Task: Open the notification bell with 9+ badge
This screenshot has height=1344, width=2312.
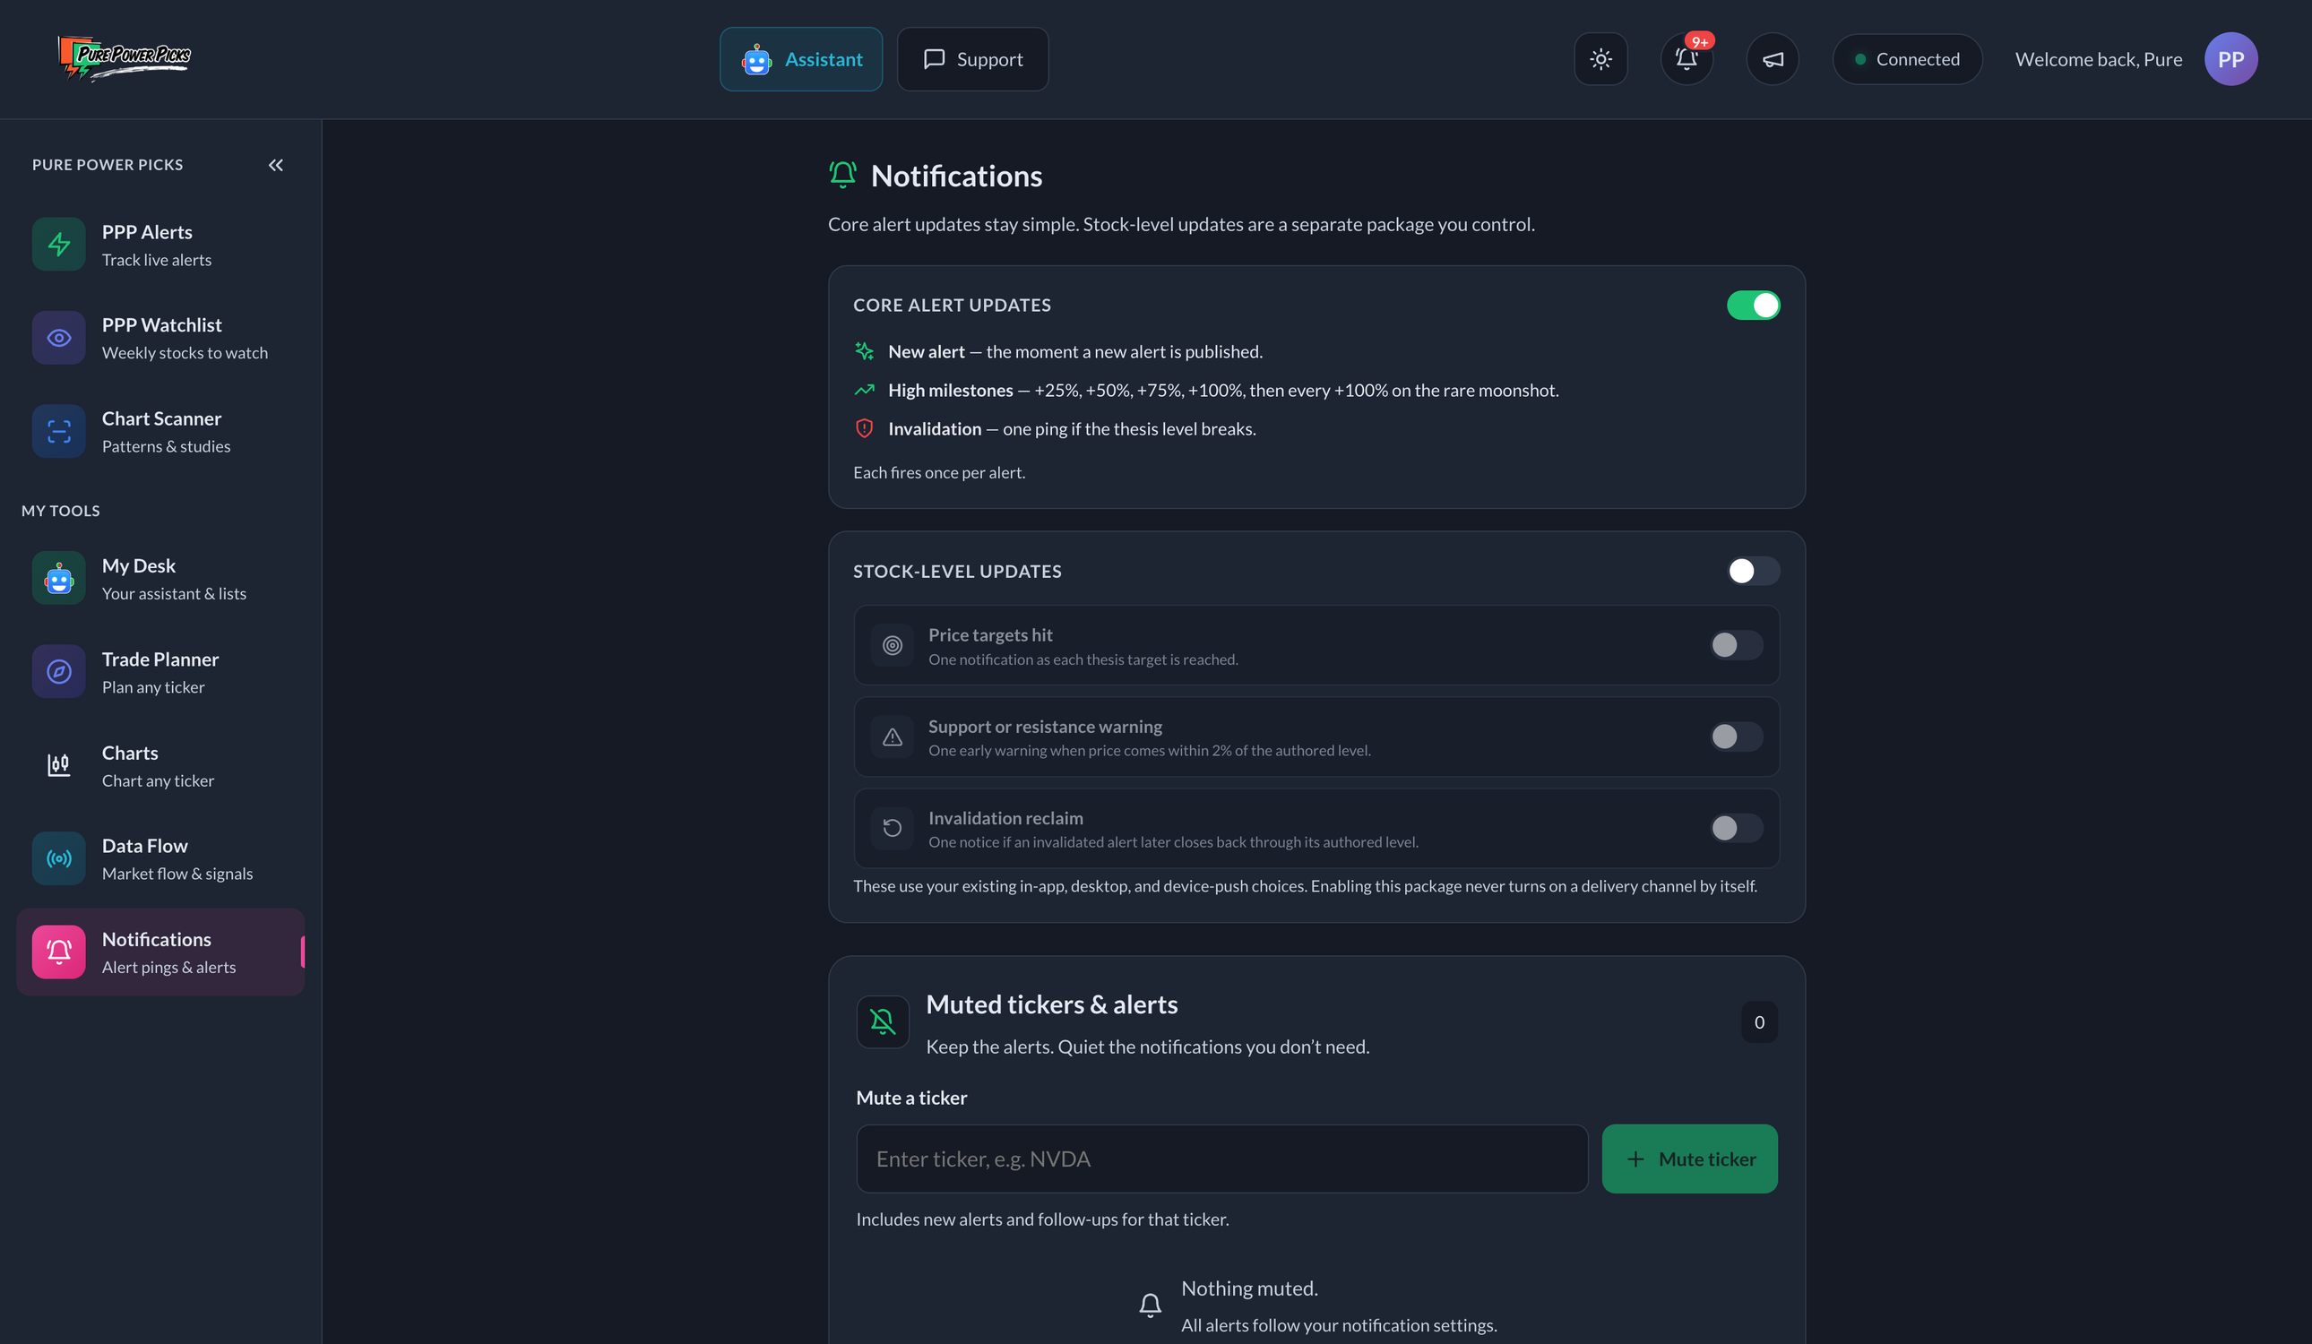Action: click(x=1687, y=59)
